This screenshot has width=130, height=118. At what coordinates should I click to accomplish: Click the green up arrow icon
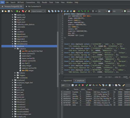click(x=88, y=11)
